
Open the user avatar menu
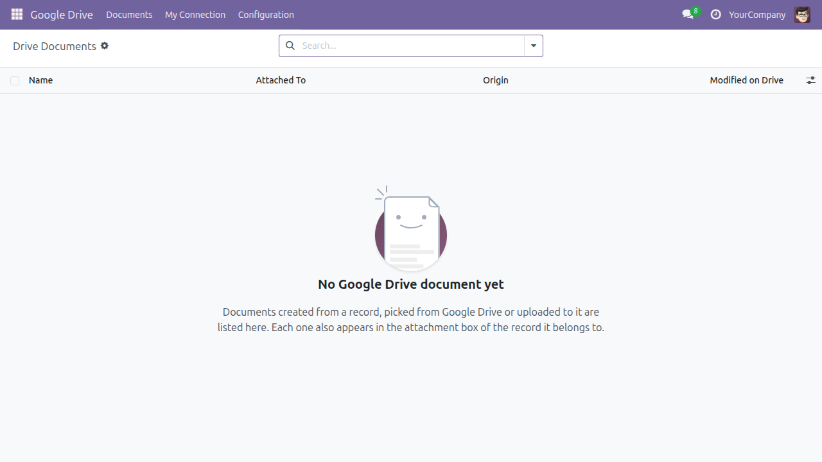tap(802, 14)
